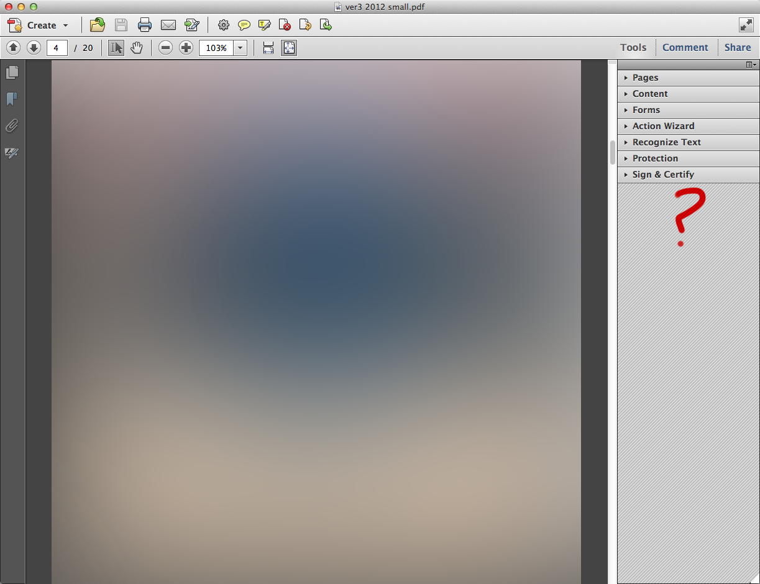Click the edit text and objects icon
760x584 pixels.
pyautogui.click(x=191, y=25)
